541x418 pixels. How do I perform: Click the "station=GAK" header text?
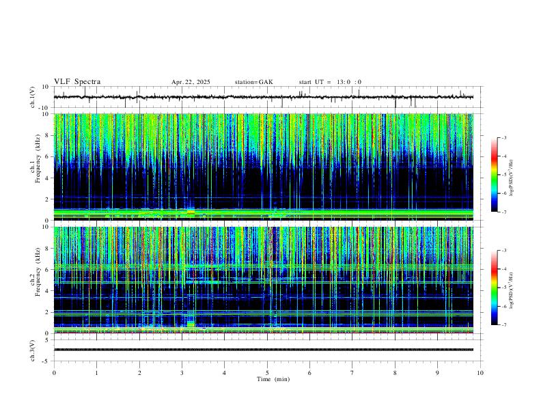(x=253, y=82)
